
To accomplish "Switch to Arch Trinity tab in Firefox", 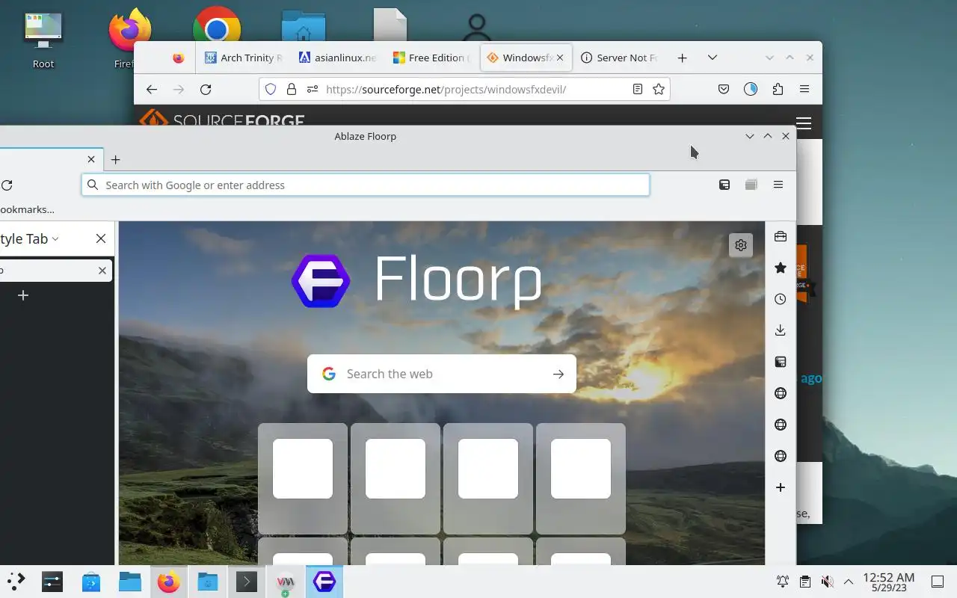I will [243, 58].
